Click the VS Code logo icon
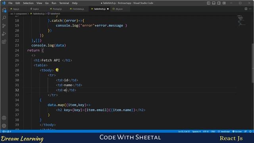Screen dimensions: 254x143 click(4, 3)
